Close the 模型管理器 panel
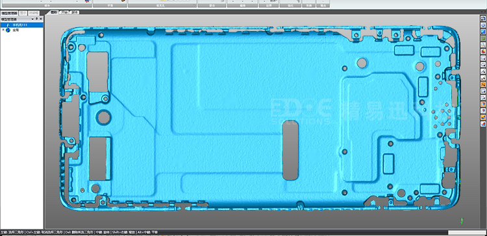This screenshot has width=487, height=236. coord(41,19)
